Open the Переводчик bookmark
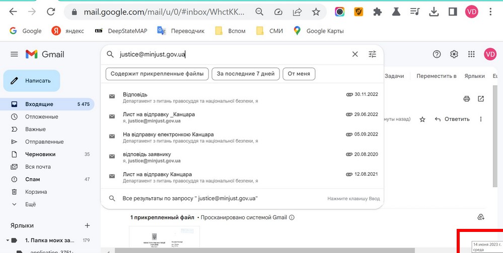Screen dimensions: 503x253 click(x=181, y=31)
